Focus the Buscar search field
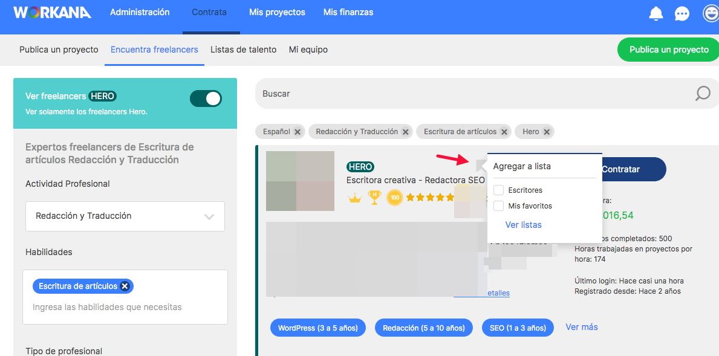This screenshot has width=719, height=356. pos(487,94)
